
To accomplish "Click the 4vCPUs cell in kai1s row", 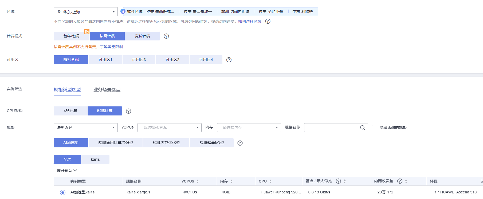I will (190, 192).
